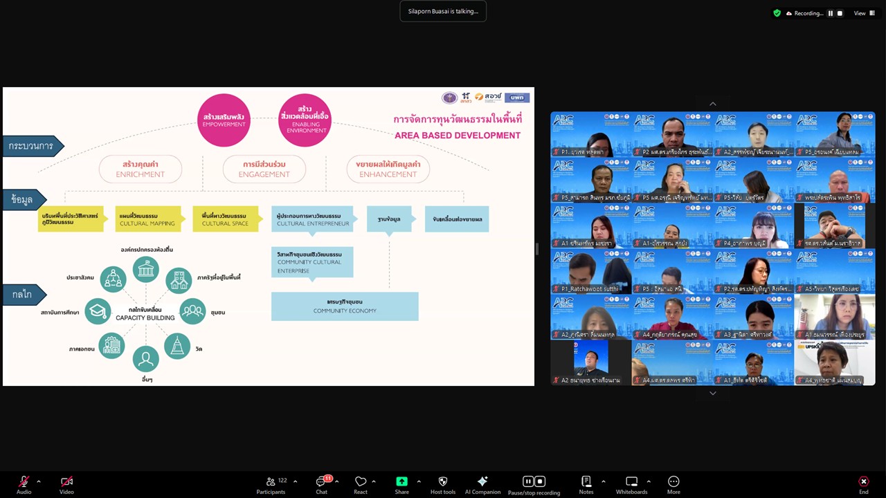Select the A1 ชรินทร์ทร participant video tile
Viewport: 886px width, 498px height.
[590, 225]
